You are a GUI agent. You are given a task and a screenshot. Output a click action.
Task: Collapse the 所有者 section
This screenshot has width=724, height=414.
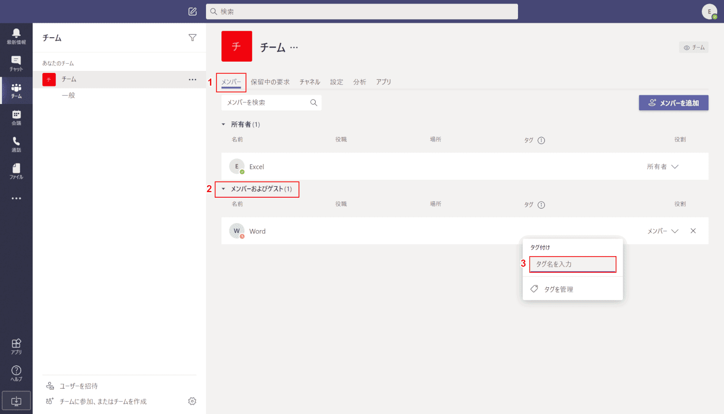click(224, 125)
